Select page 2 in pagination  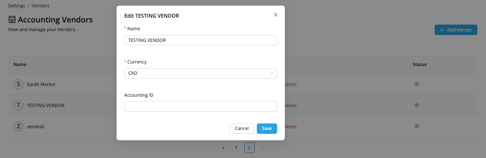coord(249,148)
